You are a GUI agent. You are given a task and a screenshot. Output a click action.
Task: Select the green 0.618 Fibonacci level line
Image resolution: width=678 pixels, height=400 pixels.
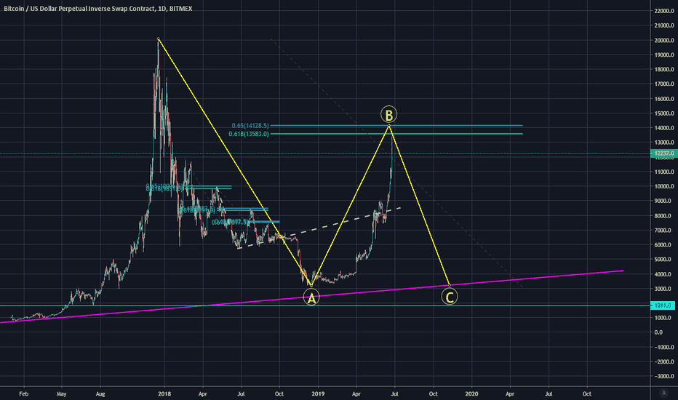(396, 134)
